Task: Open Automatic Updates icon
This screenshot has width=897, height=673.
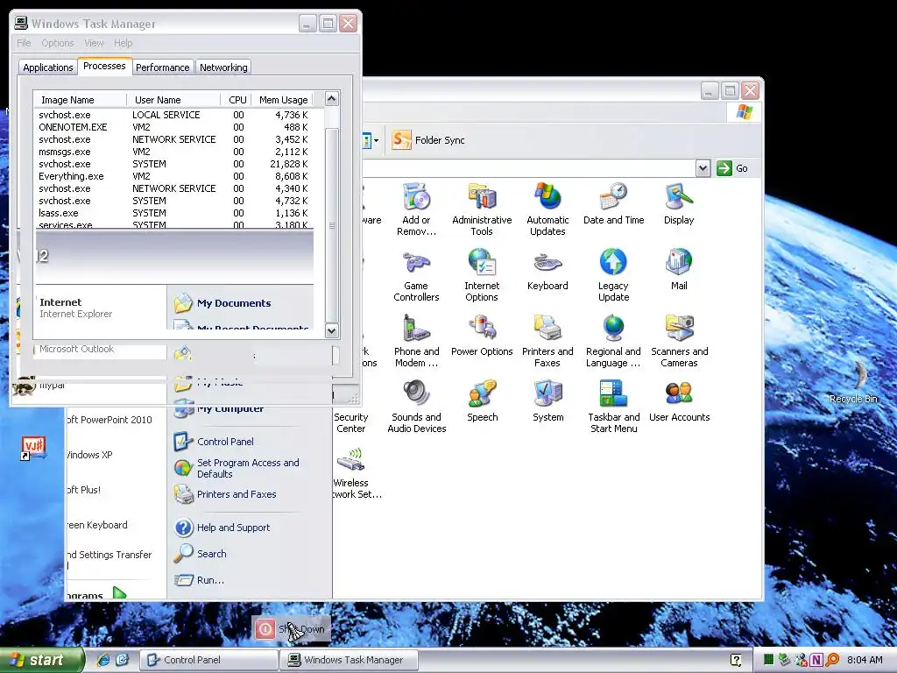Action: coord(547,209)
